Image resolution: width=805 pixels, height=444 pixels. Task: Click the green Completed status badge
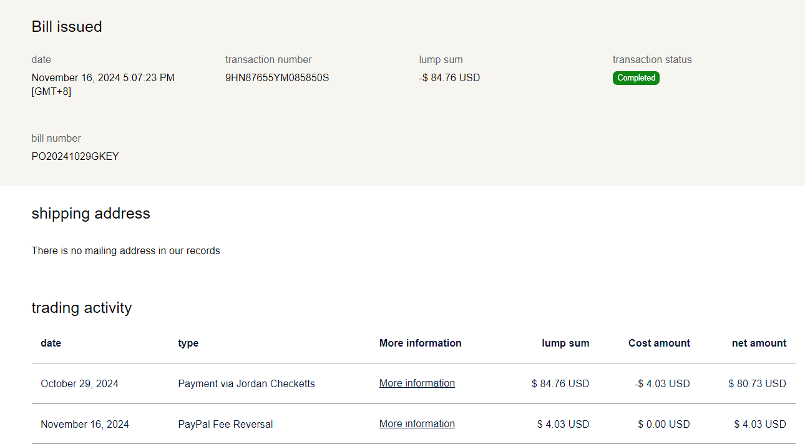point(636,78)
